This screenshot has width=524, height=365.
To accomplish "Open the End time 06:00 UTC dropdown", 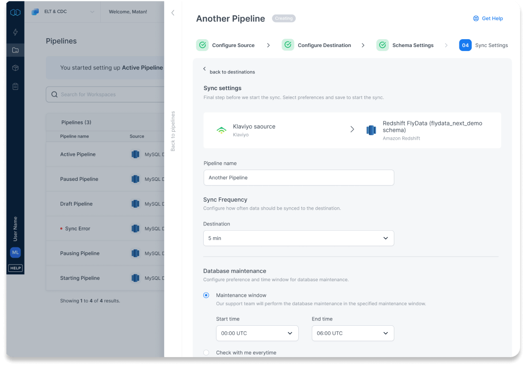I will pyautogui.click(x=353, y=333).
